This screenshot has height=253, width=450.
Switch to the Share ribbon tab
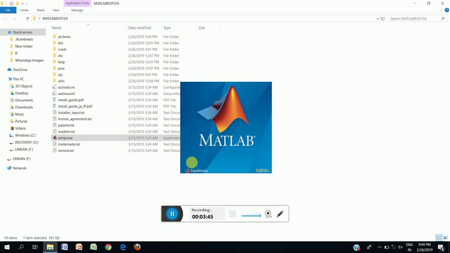[40, 10]
